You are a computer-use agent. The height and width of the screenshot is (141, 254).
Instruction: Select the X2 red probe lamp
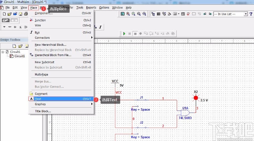coord(196,98)
